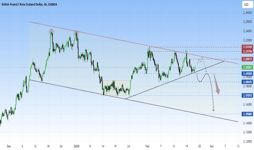Click the 2.12000 price axis value
The height and width of the screenshot is (150, 254).
(247, 141)
